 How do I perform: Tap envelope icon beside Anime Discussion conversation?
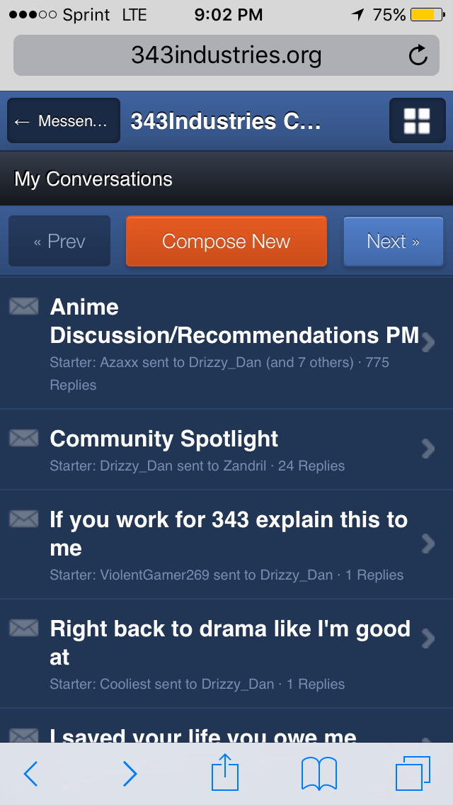point(23,306)
